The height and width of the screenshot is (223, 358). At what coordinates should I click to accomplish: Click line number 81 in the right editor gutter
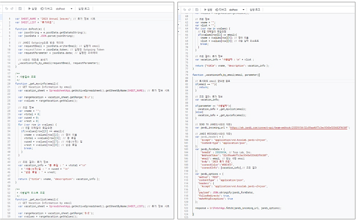186,81
